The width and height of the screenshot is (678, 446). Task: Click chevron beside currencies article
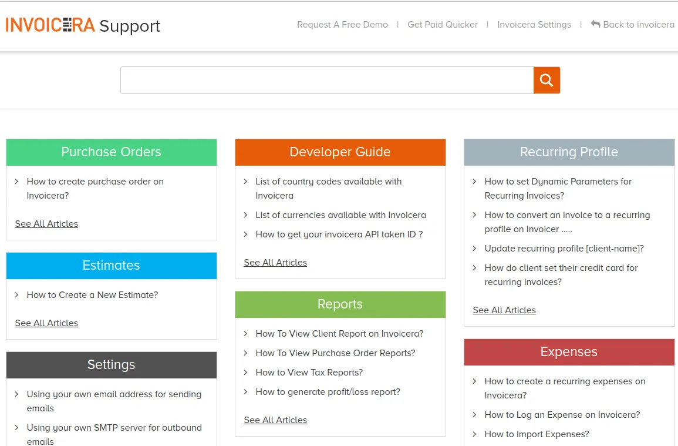245,214
